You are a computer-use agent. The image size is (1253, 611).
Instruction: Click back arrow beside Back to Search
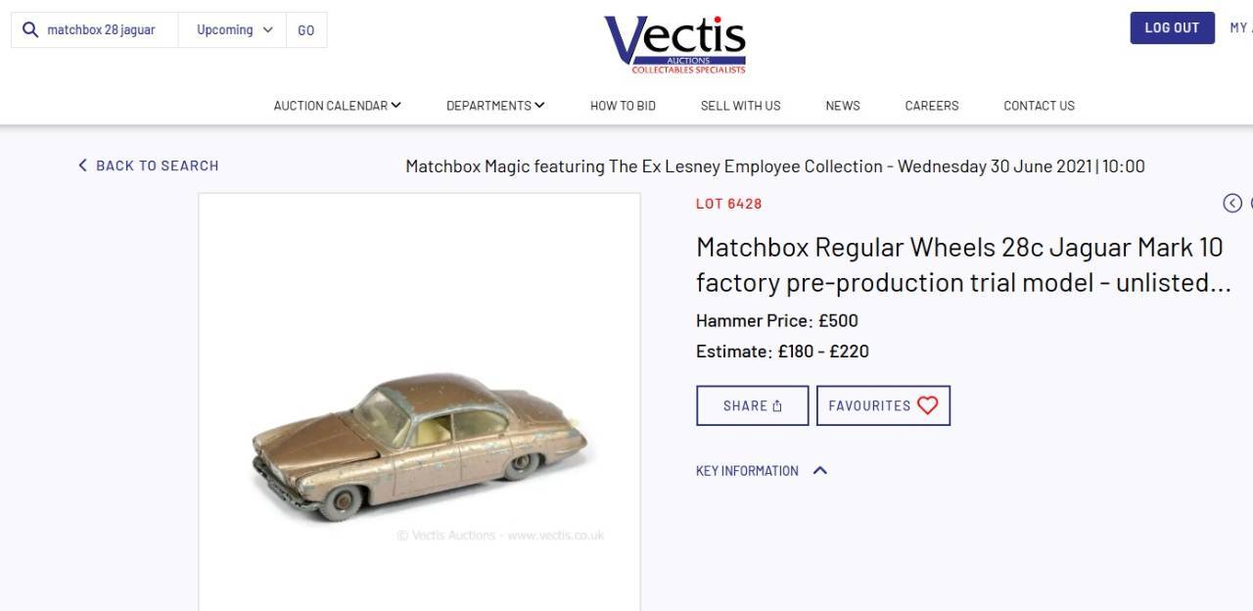(83, 165)
